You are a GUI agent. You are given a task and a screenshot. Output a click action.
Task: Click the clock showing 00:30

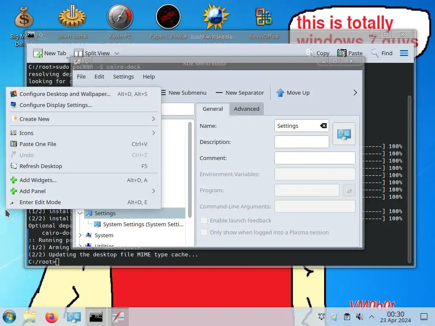coord(395,317)
